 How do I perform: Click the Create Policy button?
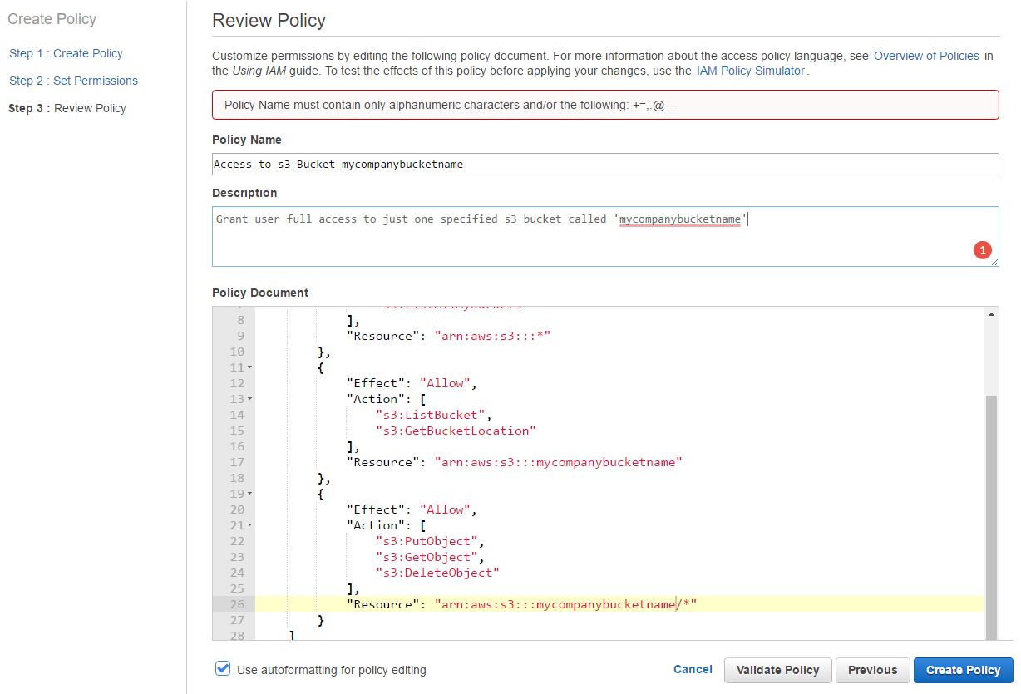click(x=964, y=670)
